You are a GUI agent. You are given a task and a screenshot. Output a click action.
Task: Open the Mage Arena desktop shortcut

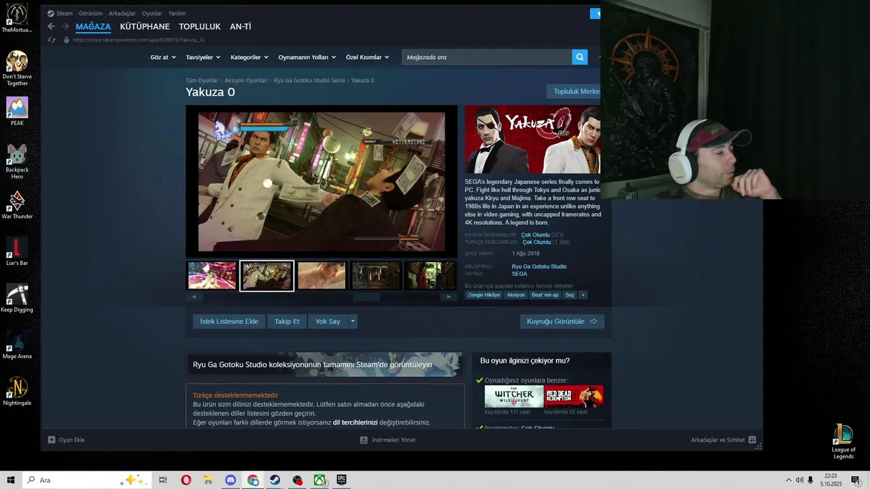[x=17, y=345]
